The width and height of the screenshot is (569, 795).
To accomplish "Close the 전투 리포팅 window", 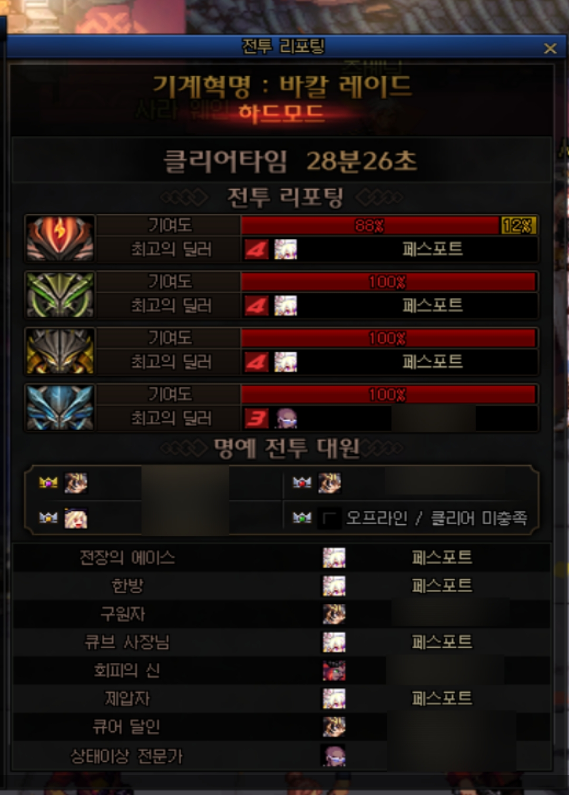I will 550,48.
